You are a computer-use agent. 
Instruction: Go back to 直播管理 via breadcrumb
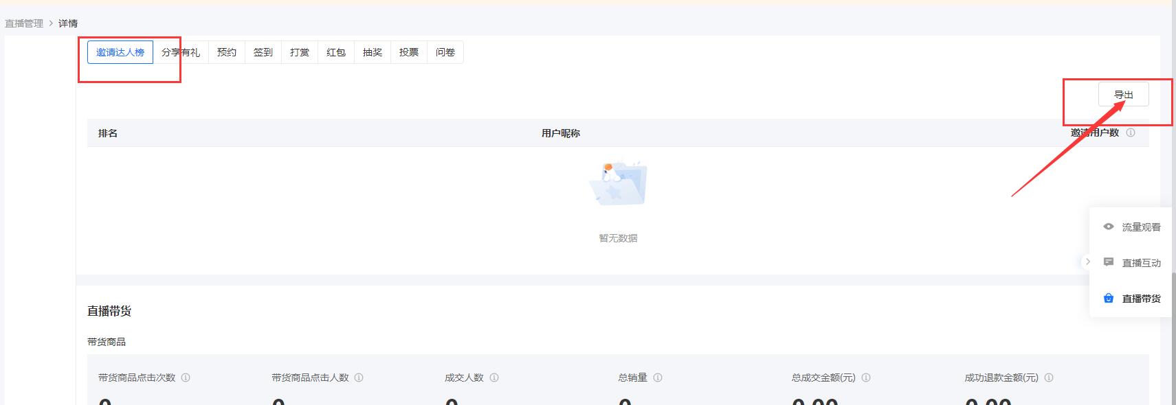click(24, 23)
